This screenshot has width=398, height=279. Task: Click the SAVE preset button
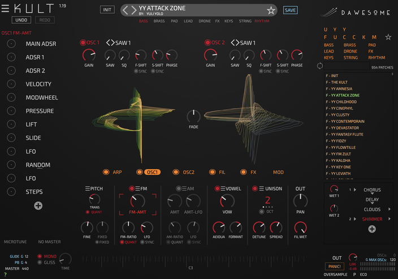(x=290, y=10)
